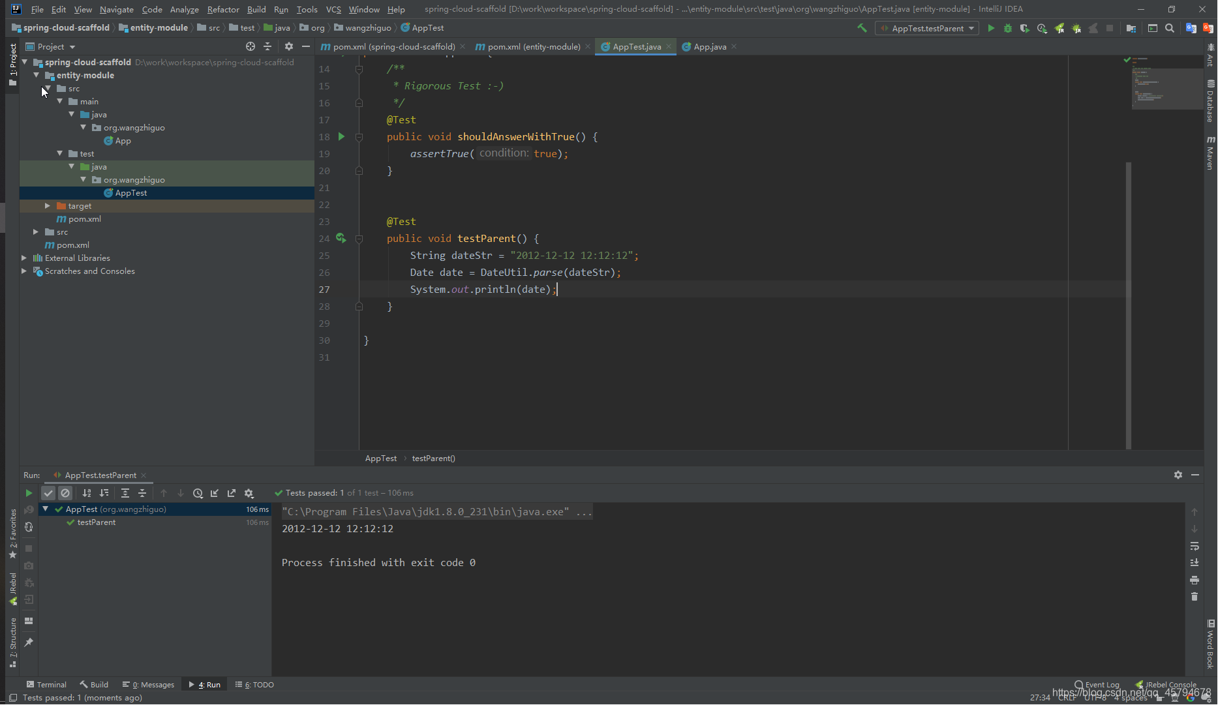
Task: Collapse all nodes in the Project panel
Action: (267, 46)
